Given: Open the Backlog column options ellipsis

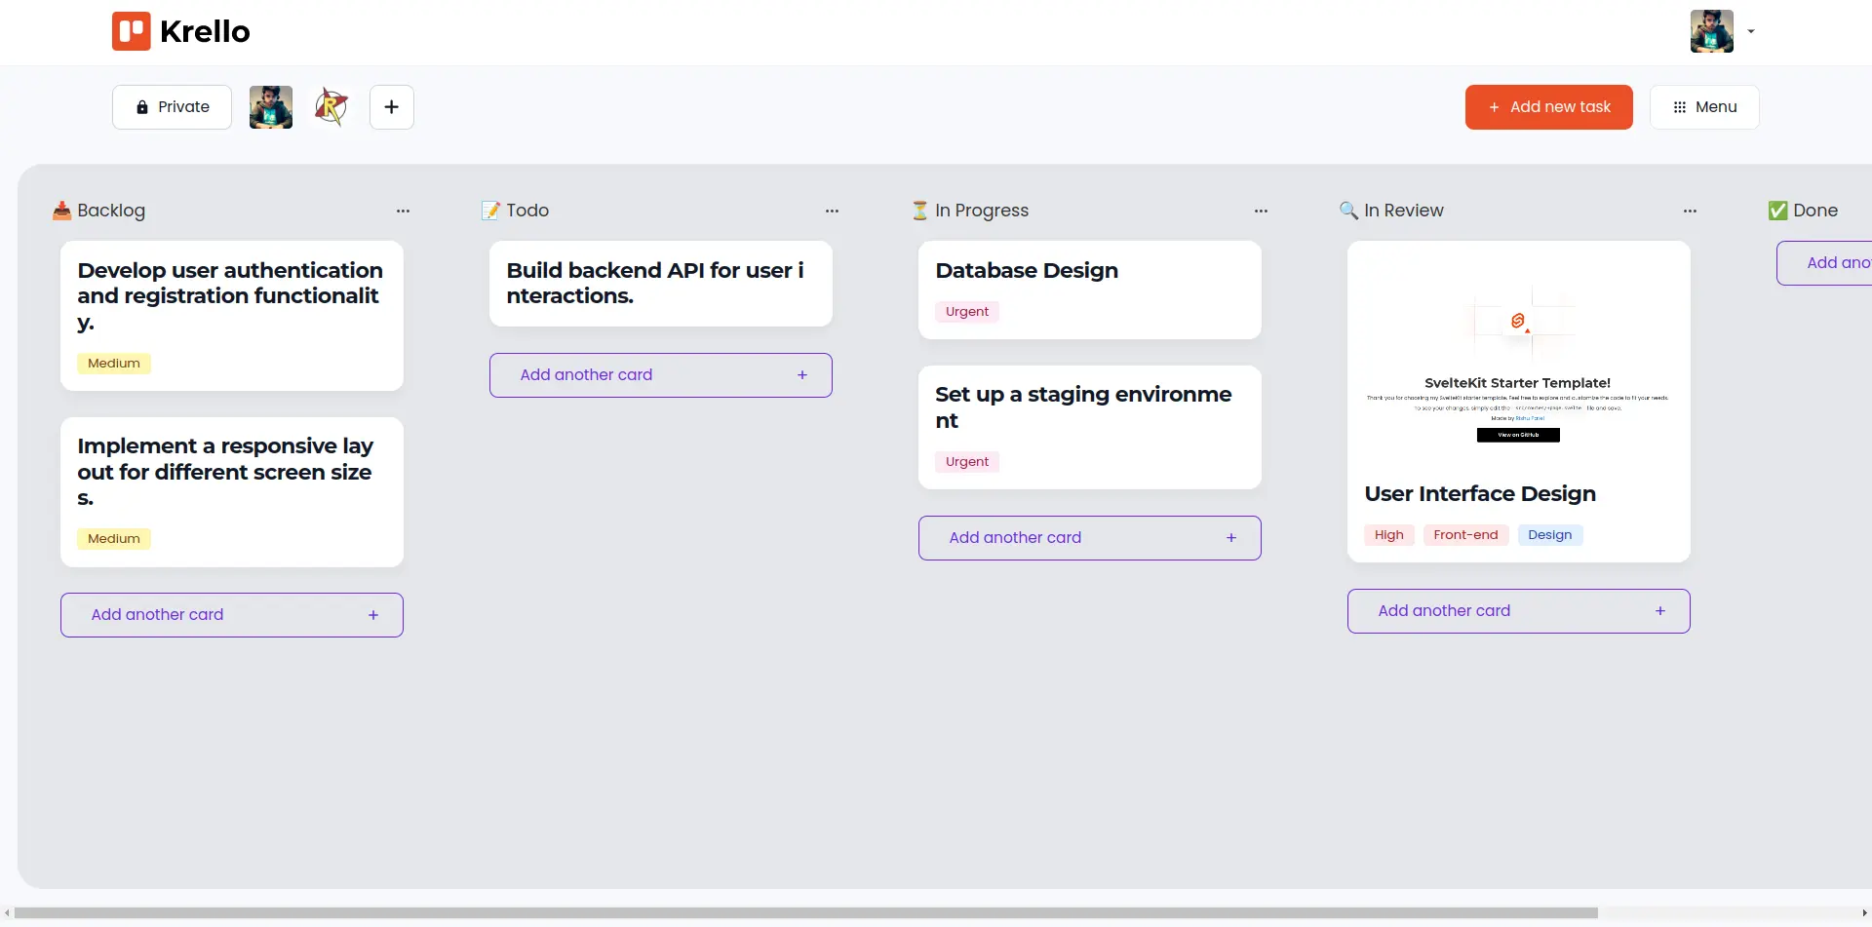Looking at the screenshot, I should pyautogui.click(x=403, y=211).
